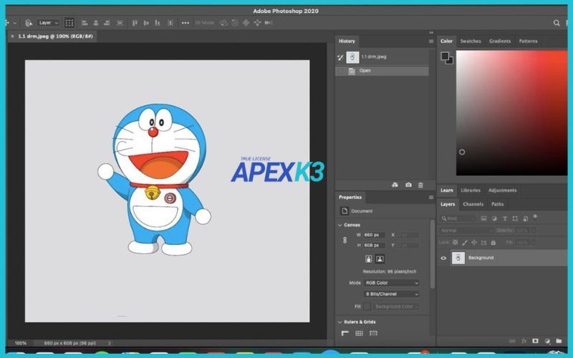Click the foreground color swatch
573x358 pixels.
click(444, 57)
